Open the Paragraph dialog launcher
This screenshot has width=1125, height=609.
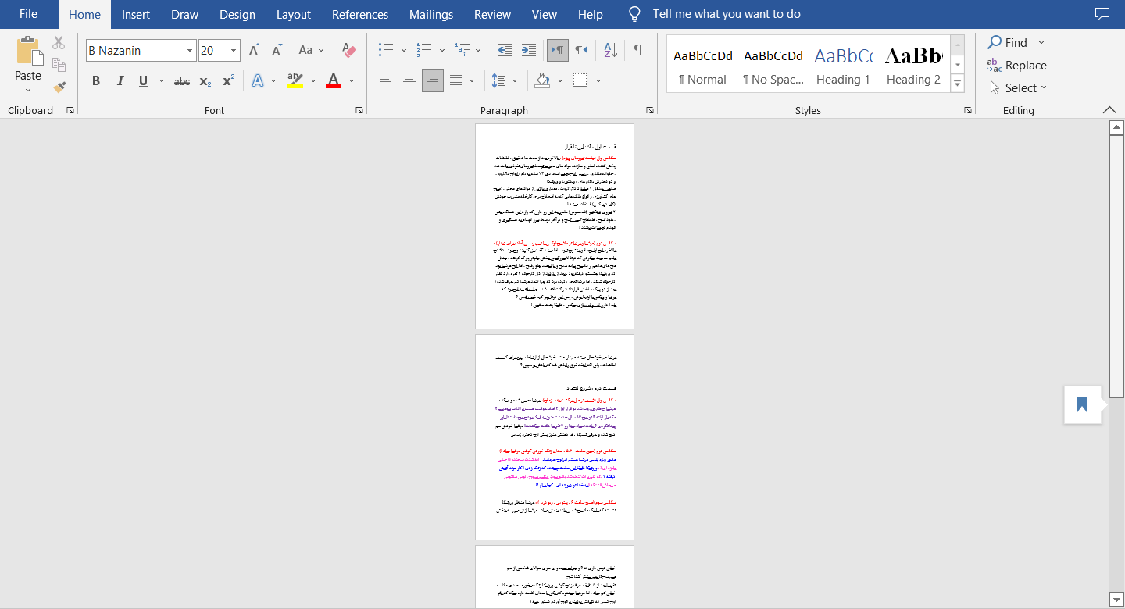649,111
